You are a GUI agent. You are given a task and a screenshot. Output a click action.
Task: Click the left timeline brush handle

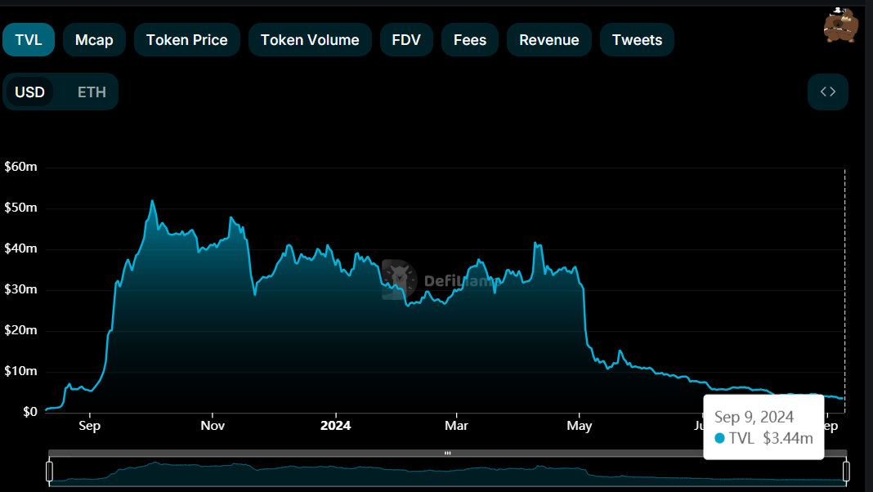[50, 470]
